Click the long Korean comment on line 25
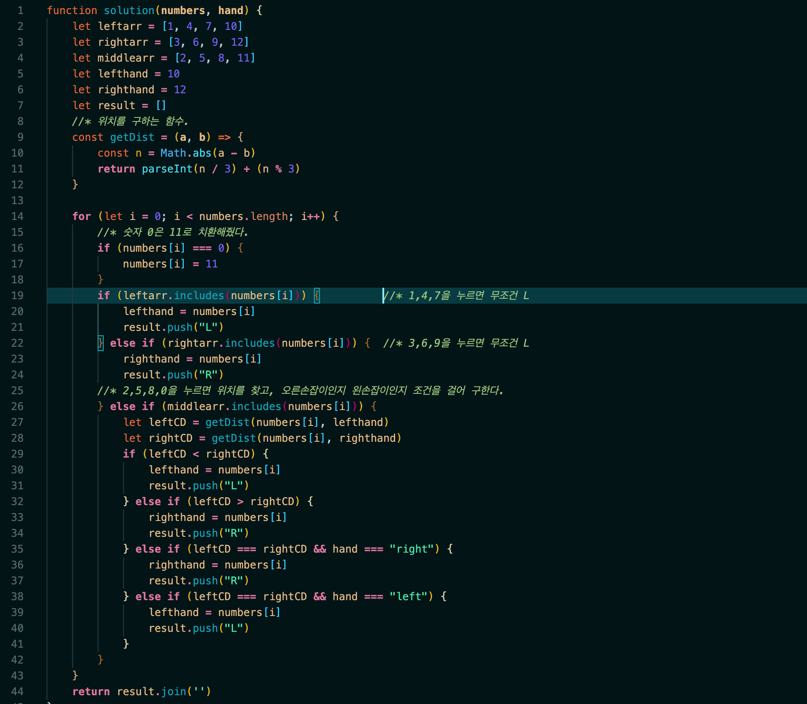Image resolution: width=807 pixels, height=704 pixels. 300,391
